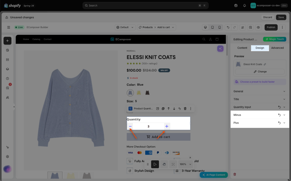Click the Publish button
This screenshot has width=291, height=181.
click(271, 27)
